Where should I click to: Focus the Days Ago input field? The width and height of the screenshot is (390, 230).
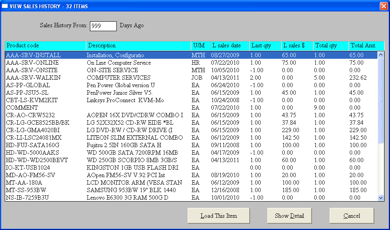(x=103, y=26)
